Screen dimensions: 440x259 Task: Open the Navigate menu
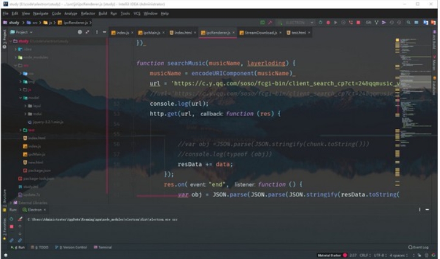pyautogui.click(x=40, y=13)
